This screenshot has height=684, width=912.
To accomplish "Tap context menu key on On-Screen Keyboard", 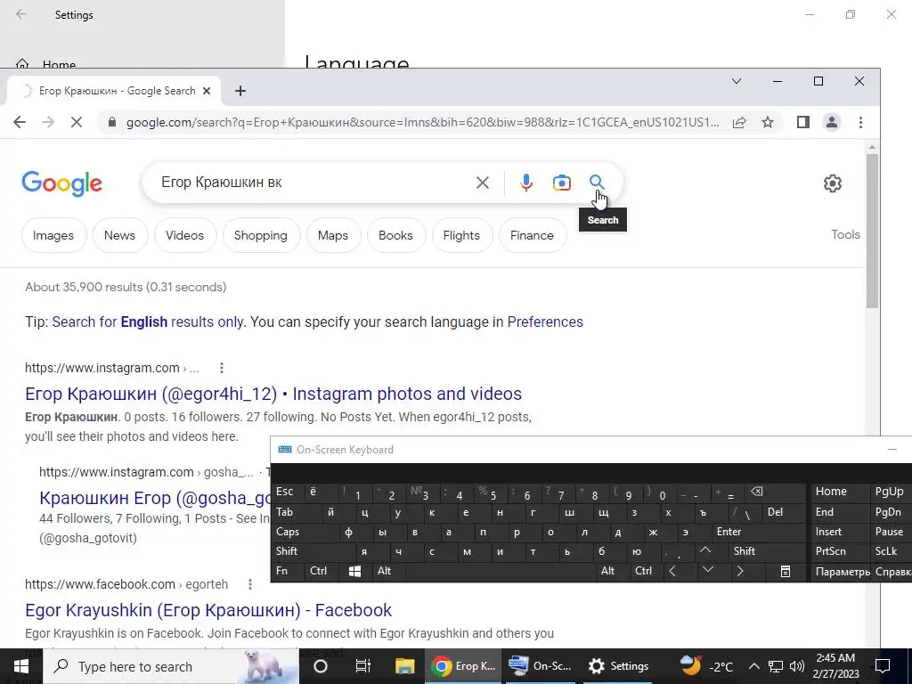I will [786, 571].
